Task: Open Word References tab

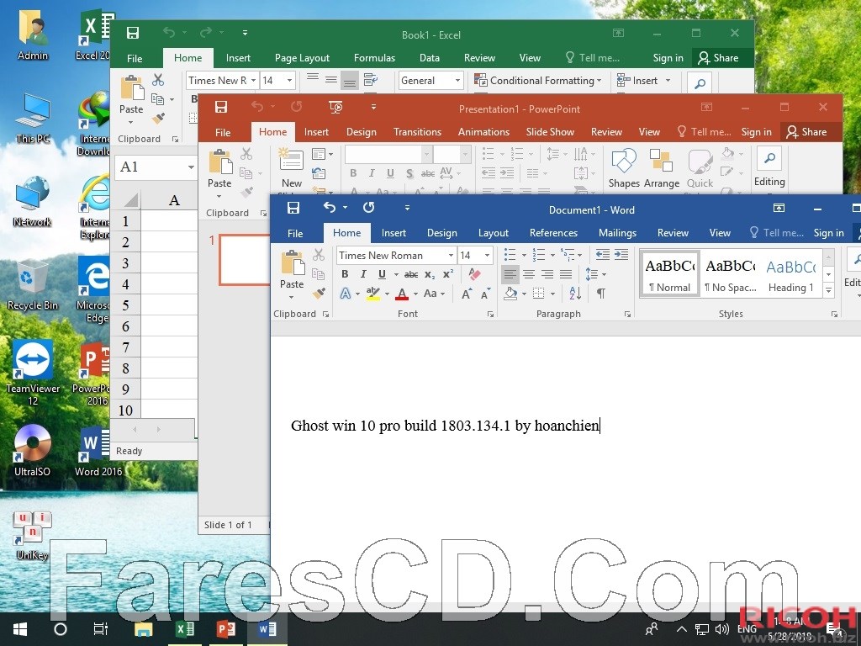Action: 553,233
